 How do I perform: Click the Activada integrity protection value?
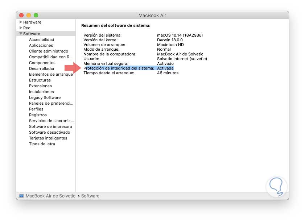(165, 68)
